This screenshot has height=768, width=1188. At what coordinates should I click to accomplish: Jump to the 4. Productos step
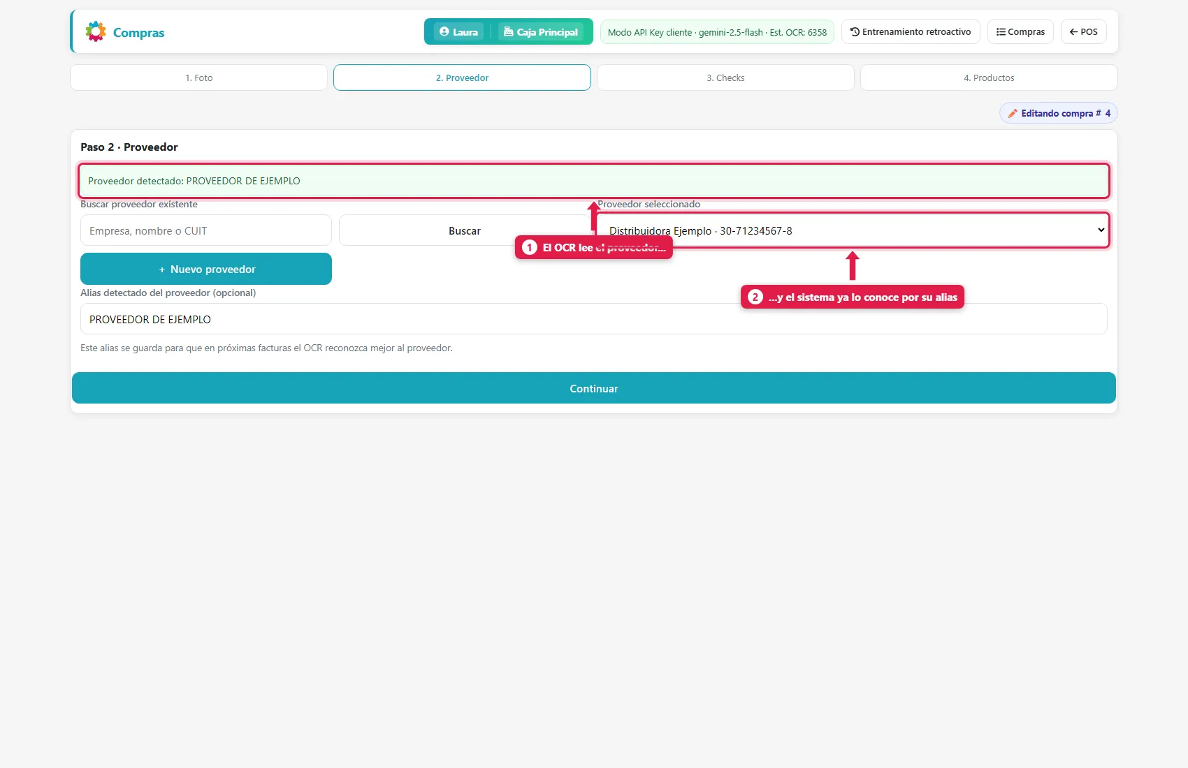989,77
